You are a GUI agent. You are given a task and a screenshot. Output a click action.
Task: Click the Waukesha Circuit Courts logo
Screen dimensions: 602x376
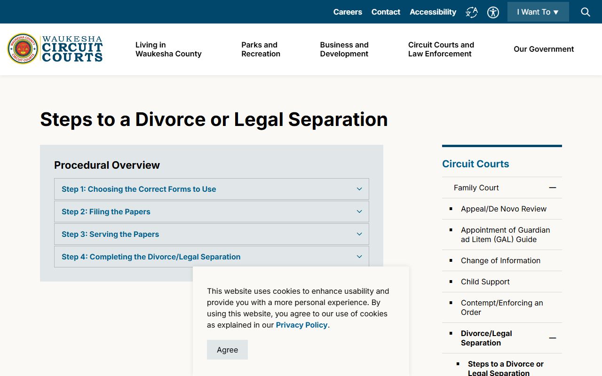pos(55,49)
